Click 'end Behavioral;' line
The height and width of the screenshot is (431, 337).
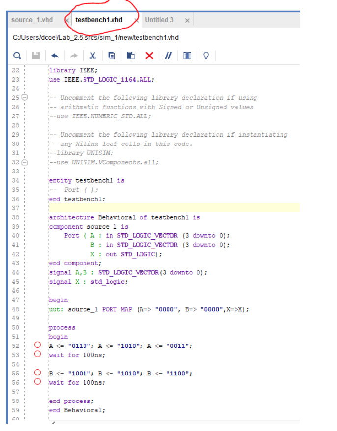[77, 410]
